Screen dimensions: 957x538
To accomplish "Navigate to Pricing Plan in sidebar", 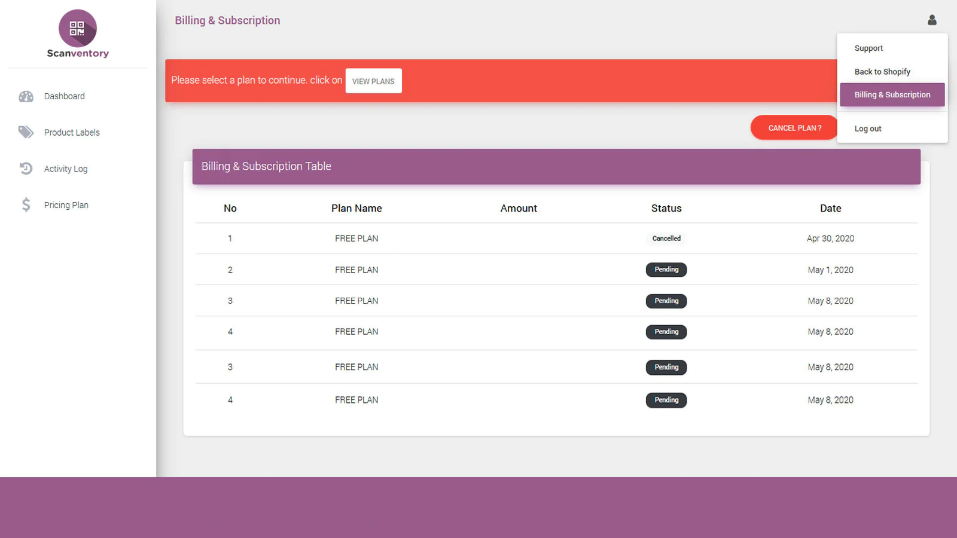I will 66,205.
